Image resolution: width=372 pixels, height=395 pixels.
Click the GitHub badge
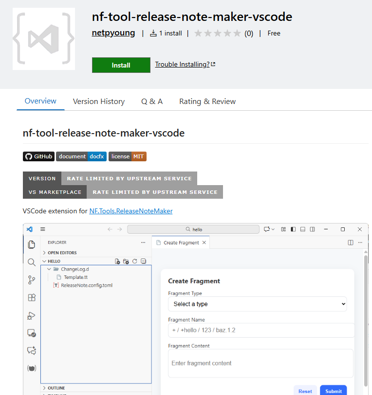pyautogui.click(x=38, y=156)
